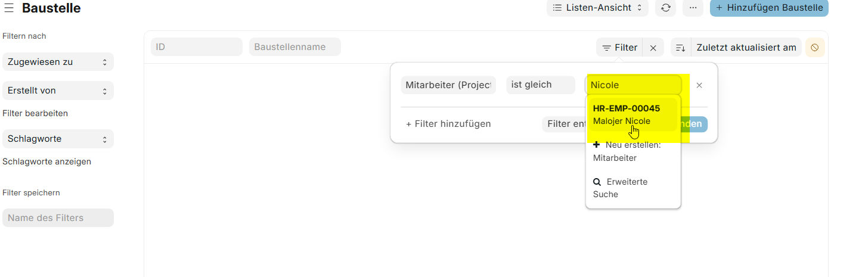The width and height of the screenshot is (859, 277).
Task: Click Filter bearbeiten in sidebar
Action: point(35,113)
